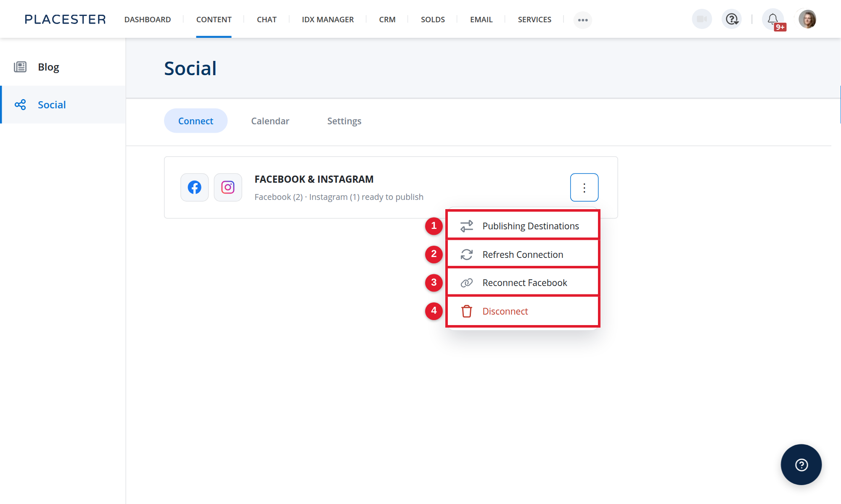Open the floating help button
Viewport: 841px width, 504px height.
801,465
